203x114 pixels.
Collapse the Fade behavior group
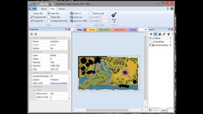coord(34,90)
